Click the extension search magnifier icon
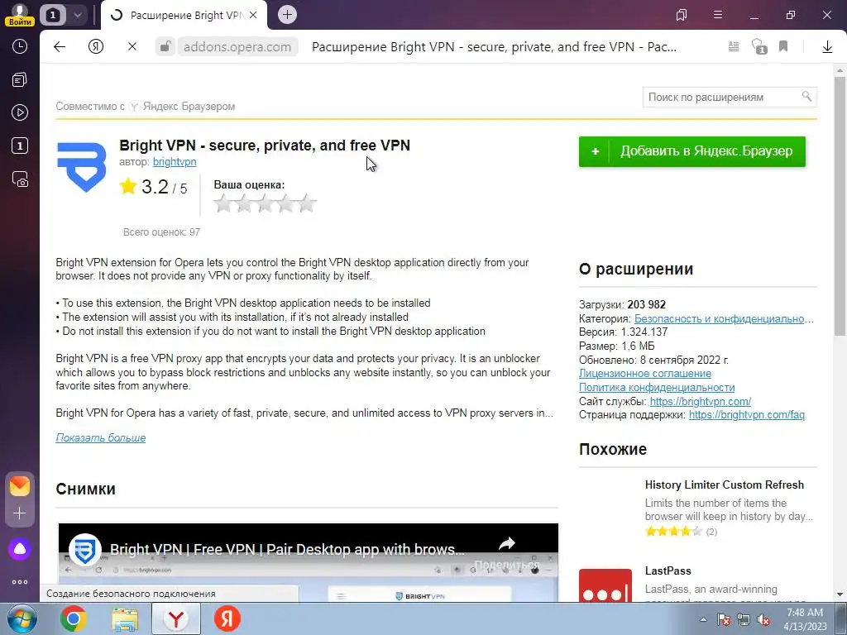Image resolution: width=847 pixels, height=635 pixels. [x=806, y=96]
